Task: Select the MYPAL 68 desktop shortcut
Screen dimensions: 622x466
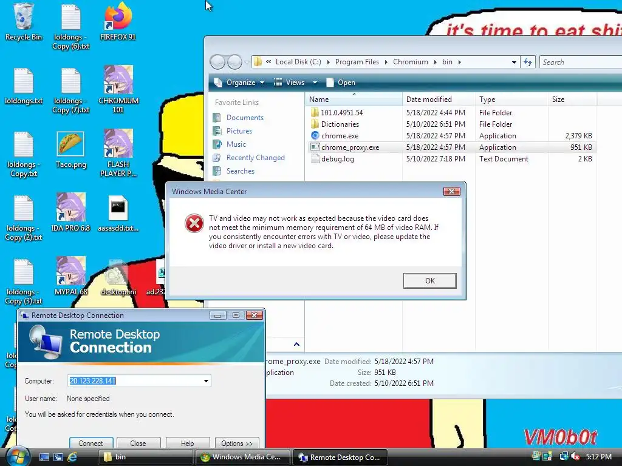Action: (70, 276)
